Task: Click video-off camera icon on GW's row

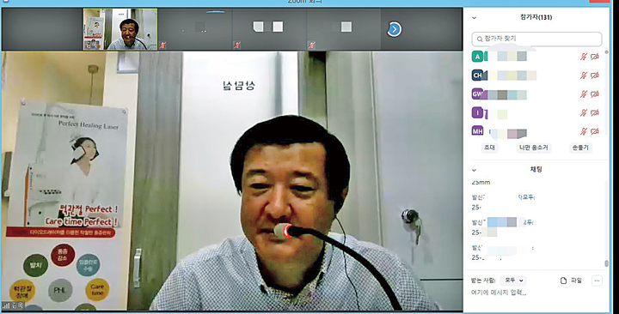Action: (595, 94)
